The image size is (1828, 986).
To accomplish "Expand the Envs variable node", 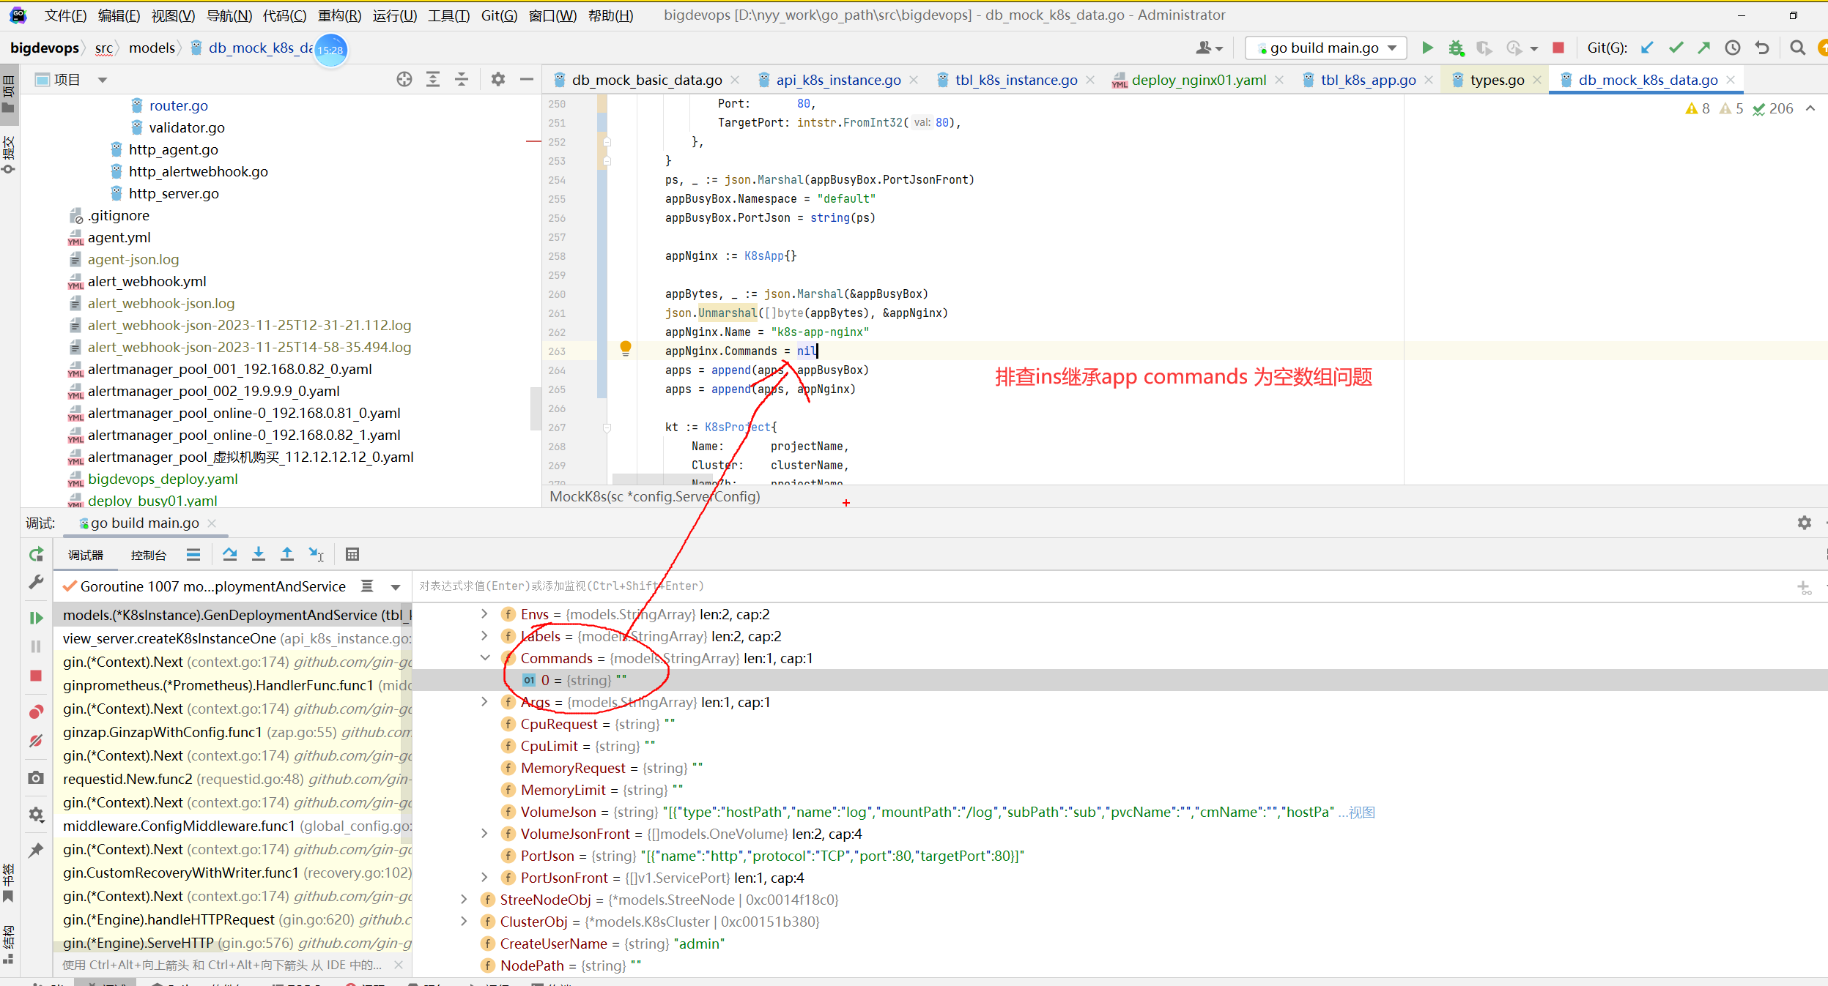I will pos(484,614).
